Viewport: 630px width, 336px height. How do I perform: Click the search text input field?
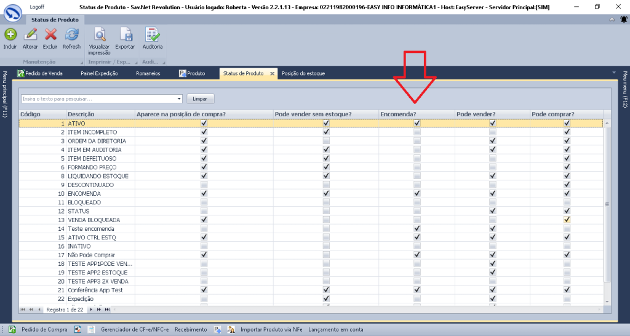(98, 98)
